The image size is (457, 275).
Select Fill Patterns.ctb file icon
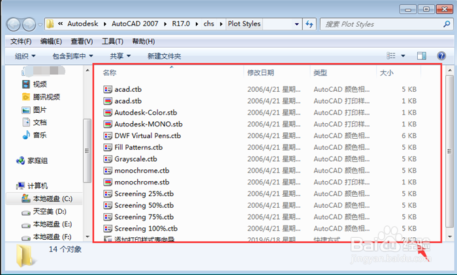108,147
